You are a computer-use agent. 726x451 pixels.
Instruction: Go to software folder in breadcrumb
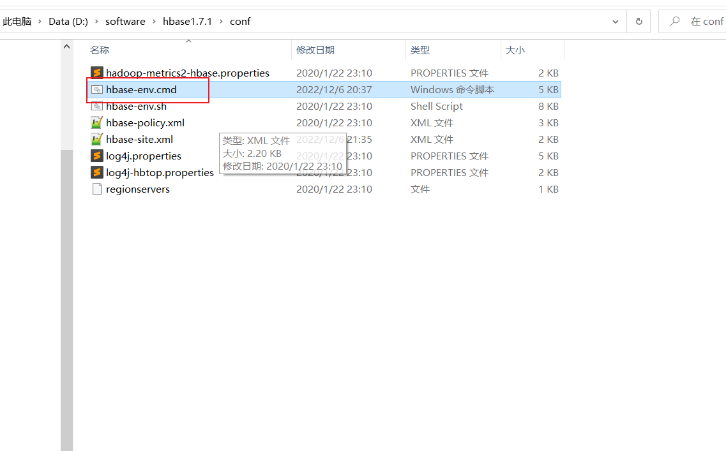(x=125, y=21)
